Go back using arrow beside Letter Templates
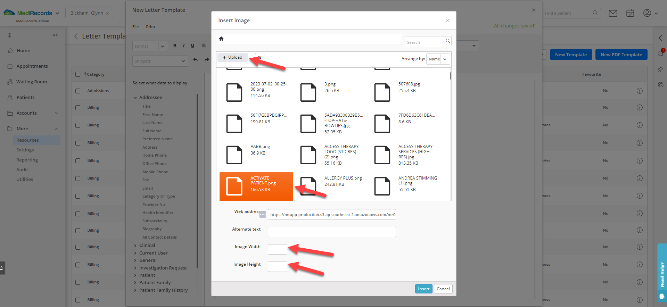Screen dimensions: 667x307 coord(76,36)
